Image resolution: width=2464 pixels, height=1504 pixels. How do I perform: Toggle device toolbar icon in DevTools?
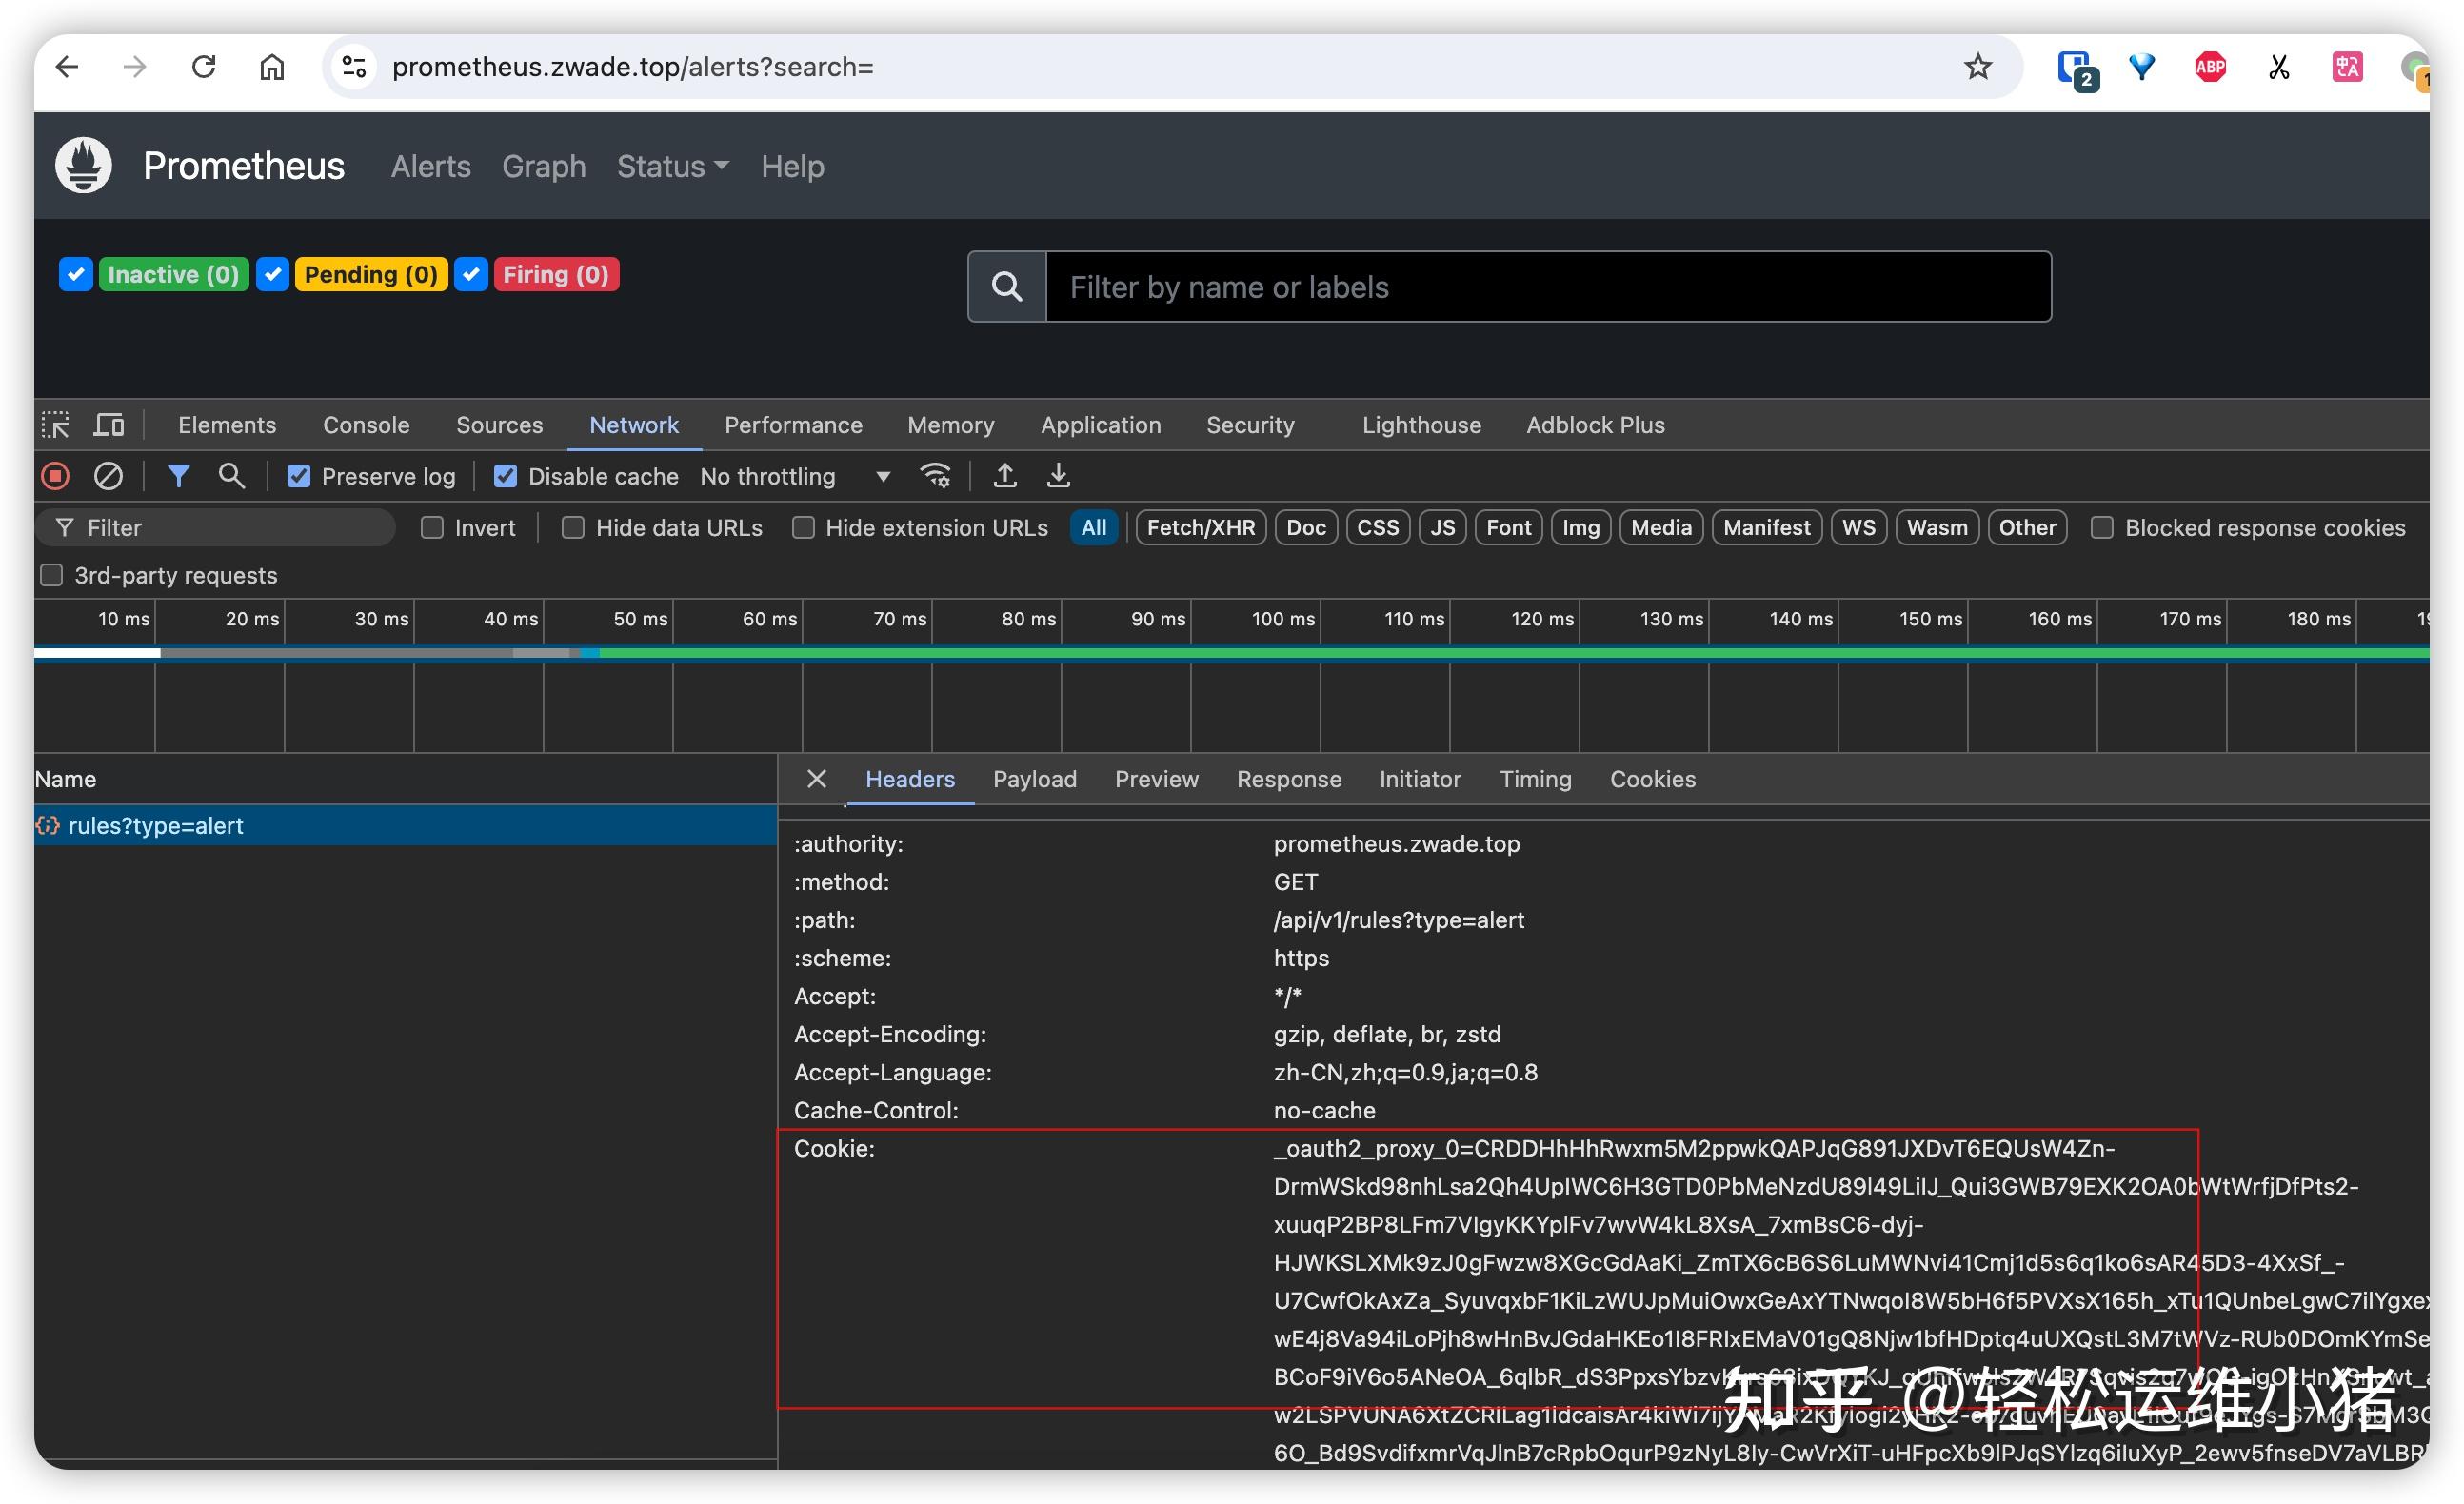109,425
